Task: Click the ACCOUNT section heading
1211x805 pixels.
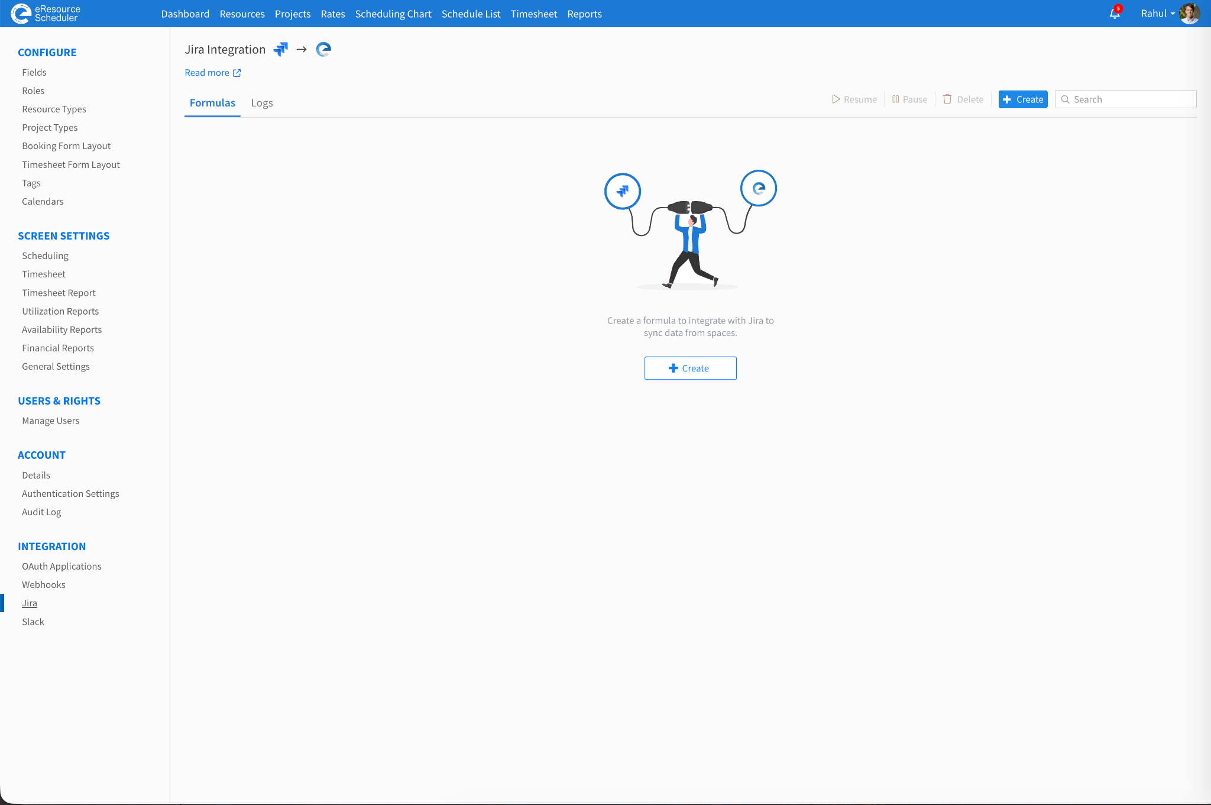Action: [x=41, y=455]
